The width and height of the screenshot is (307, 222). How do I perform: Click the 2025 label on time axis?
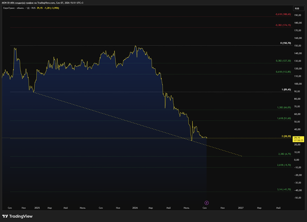[37, 208]
